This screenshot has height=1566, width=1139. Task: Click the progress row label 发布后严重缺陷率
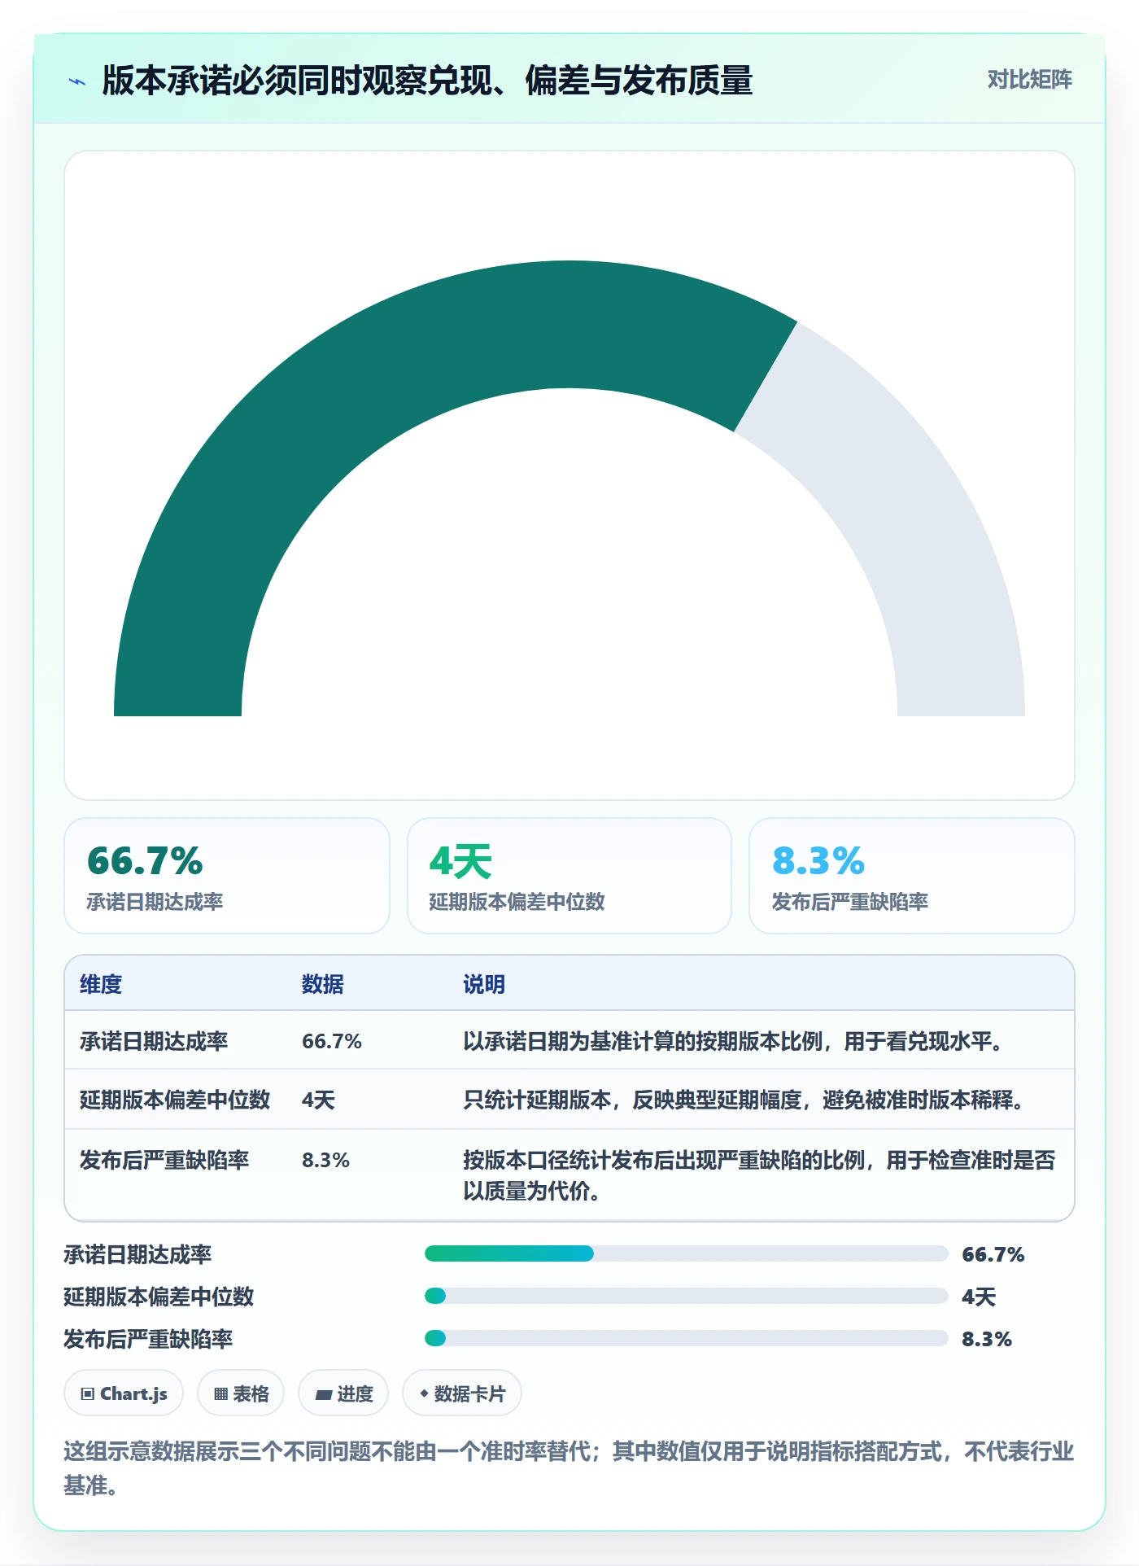[148, 1339]
